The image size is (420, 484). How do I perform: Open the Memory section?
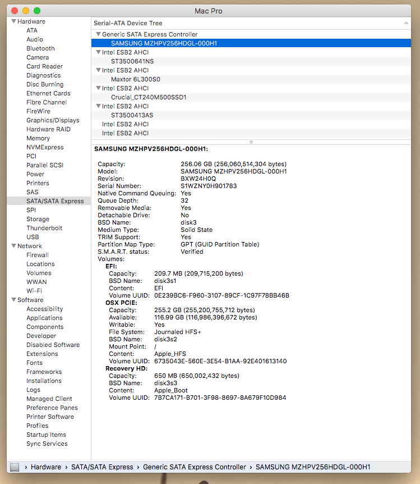(x=38, y=138)
